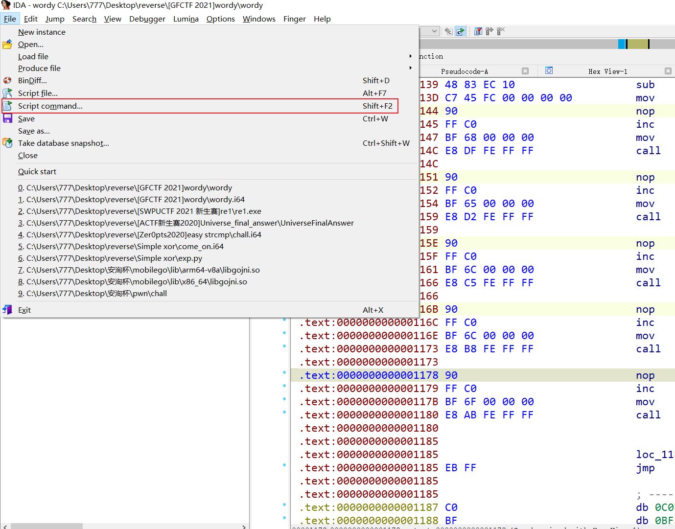Click call instruction at address 1180
The width and height of the screenshot is (675, 529).
[x=648, y=415]
